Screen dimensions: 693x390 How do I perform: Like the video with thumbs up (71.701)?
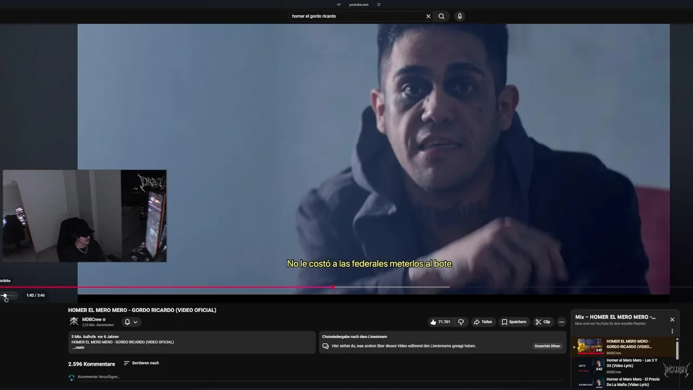(x=440, y=322)
